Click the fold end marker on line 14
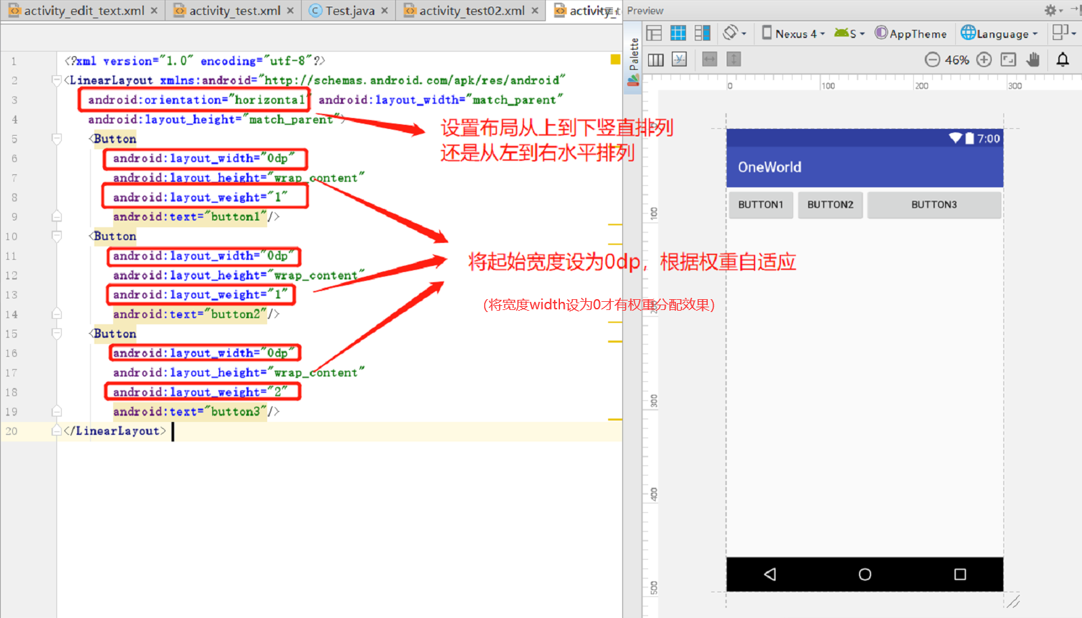1082x618 pixels. point(57,314)
